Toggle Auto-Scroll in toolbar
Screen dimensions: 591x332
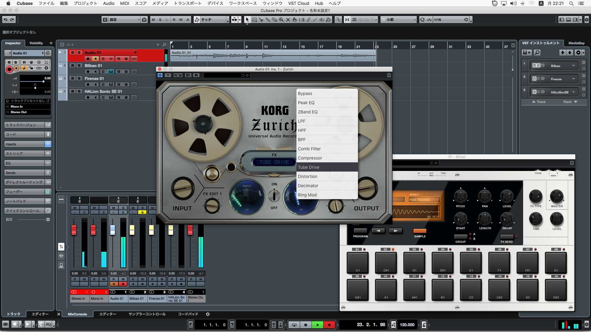click(x=235, y=20)
